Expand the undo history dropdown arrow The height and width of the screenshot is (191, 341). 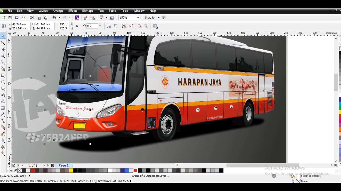pyautogui.click(x=59, y=18)
